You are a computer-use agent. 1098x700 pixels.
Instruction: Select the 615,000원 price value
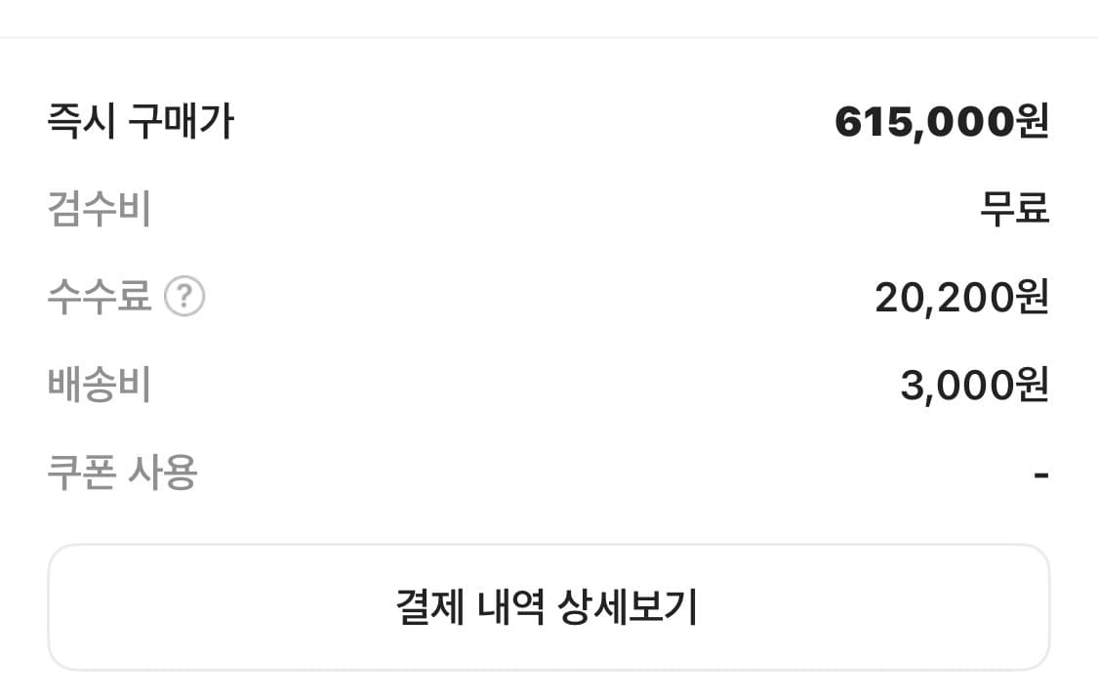point(941,122)
